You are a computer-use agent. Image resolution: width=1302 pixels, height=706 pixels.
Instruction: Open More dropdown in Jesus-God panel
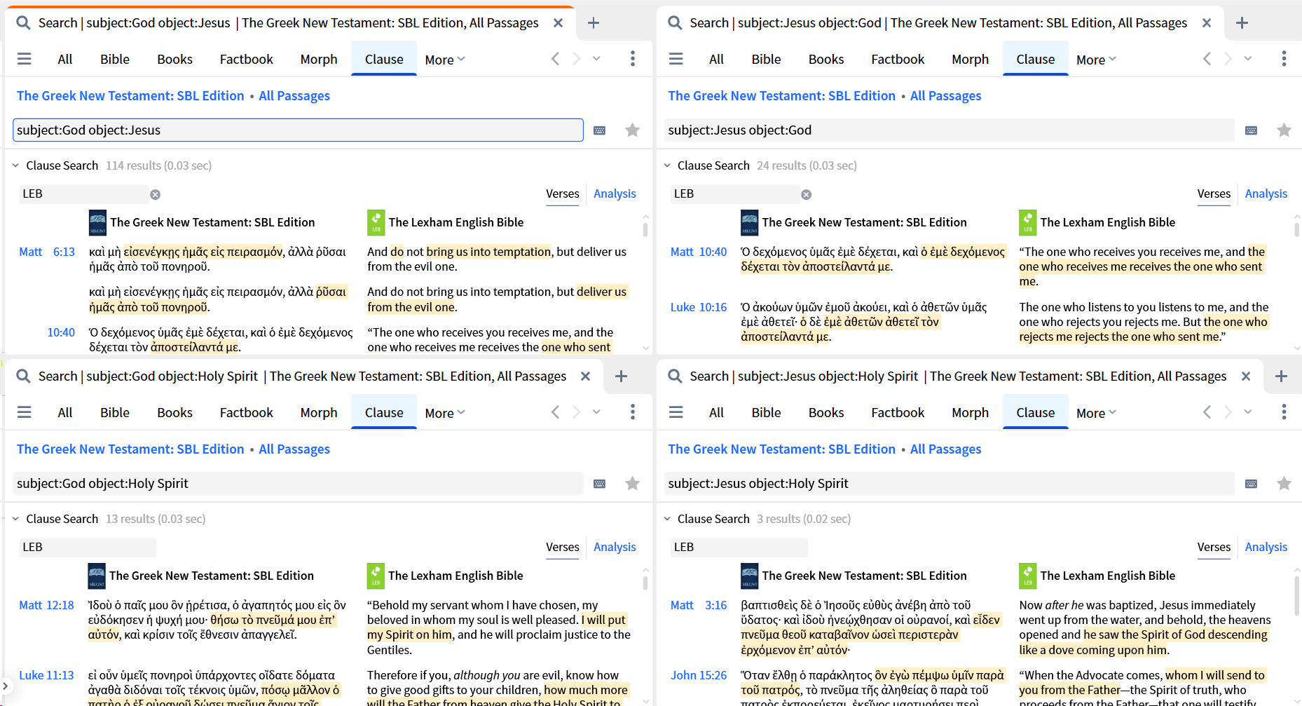coord(1097,60)
